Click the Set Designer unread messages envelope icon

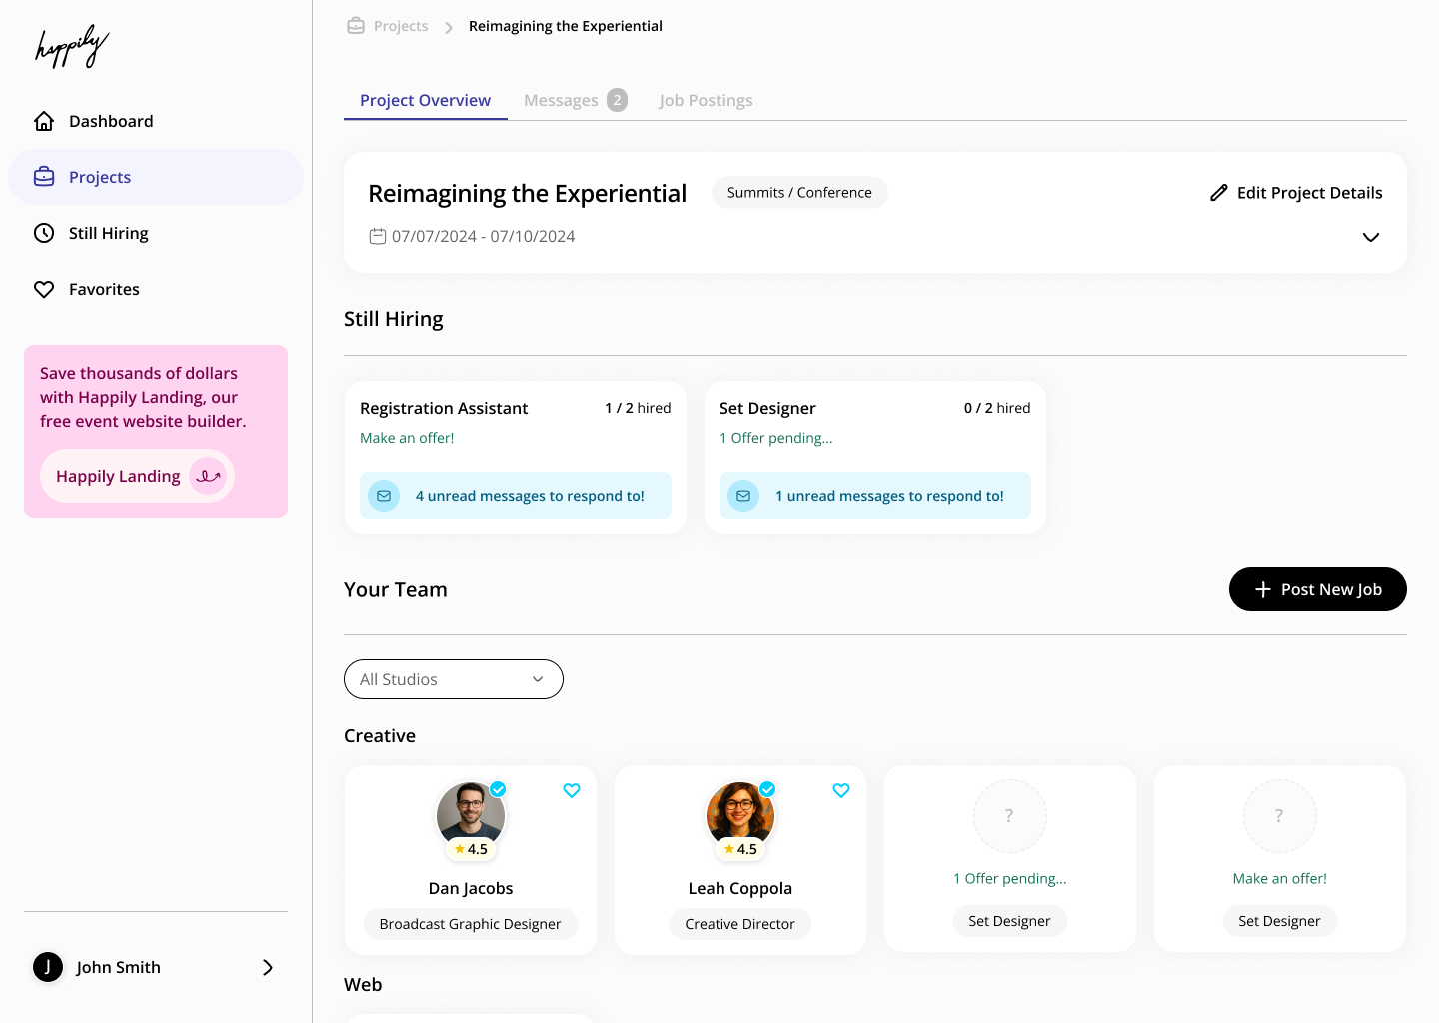pos(743,496)
